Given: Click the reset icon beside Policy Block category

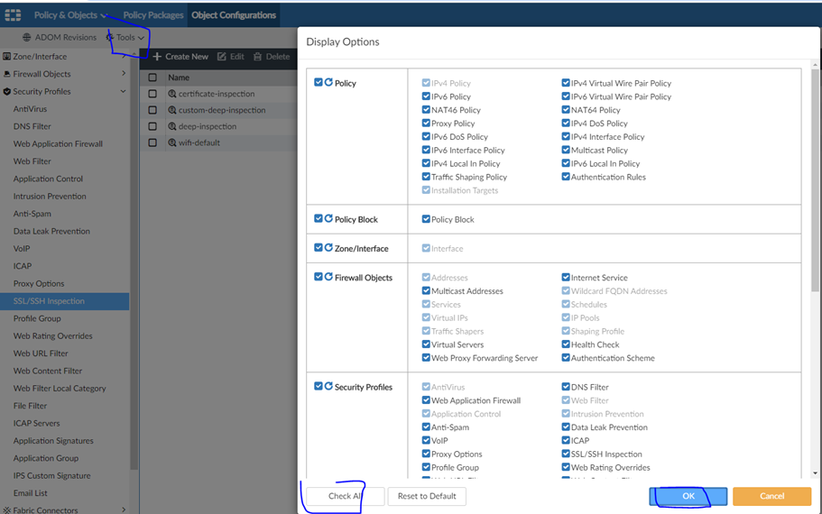Looking at the screenshot, I should (x=328, y=219).
